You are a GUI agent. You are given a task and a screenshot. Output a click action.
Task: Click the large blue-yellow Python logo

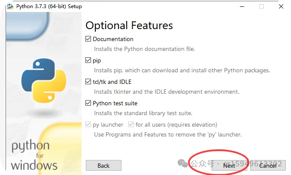point(44,81)
